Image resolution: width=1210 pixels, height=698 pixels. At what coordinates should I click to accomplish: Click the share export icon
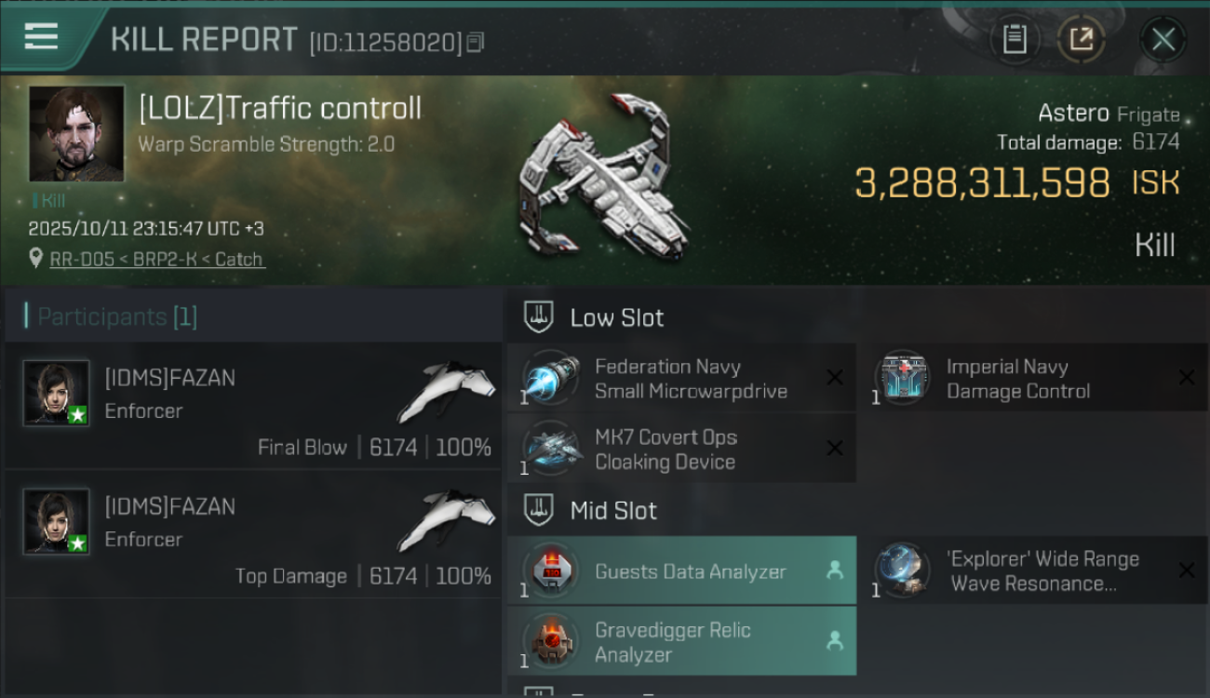point(1082,39)
